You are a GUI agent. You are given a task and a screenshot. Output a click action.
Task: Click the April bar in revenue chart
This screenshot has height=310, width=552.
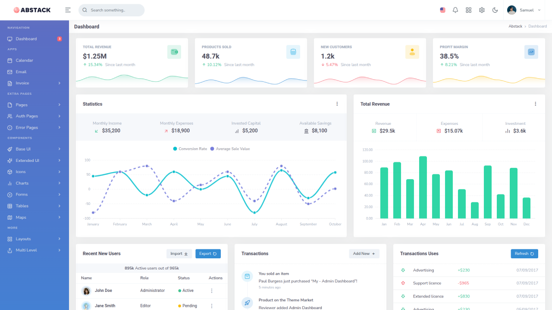(423, 187)
